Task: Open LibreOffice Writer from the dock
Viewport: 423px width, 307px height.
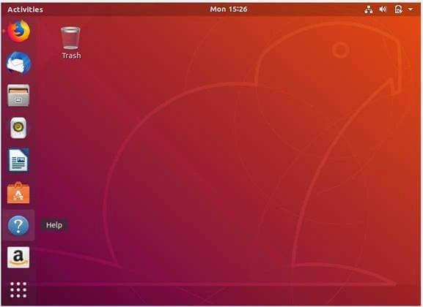Action: pyautogui.click(x=18, y=160)
